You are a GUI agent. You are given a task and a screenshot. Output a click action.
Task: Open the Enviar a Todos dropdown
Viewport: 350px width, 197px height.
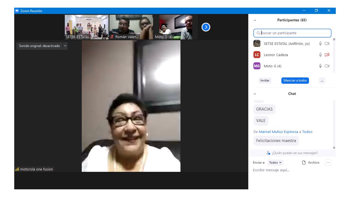[x=275, y=163]
